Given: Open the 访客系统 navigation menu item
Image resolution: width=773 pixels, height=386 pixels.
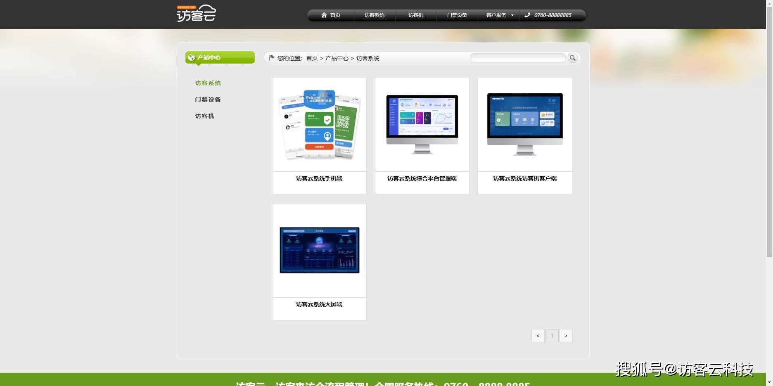Looking at the screenshot, I should coord(374,15).
